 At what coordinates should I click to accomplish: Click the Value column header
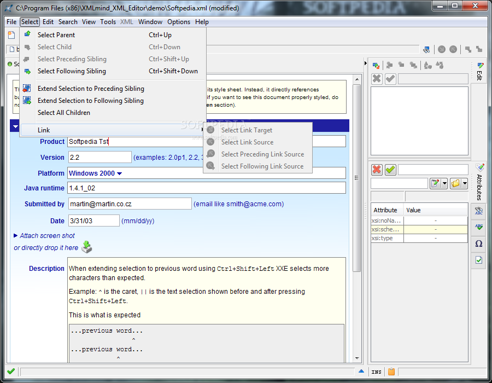tap(436, 210)
